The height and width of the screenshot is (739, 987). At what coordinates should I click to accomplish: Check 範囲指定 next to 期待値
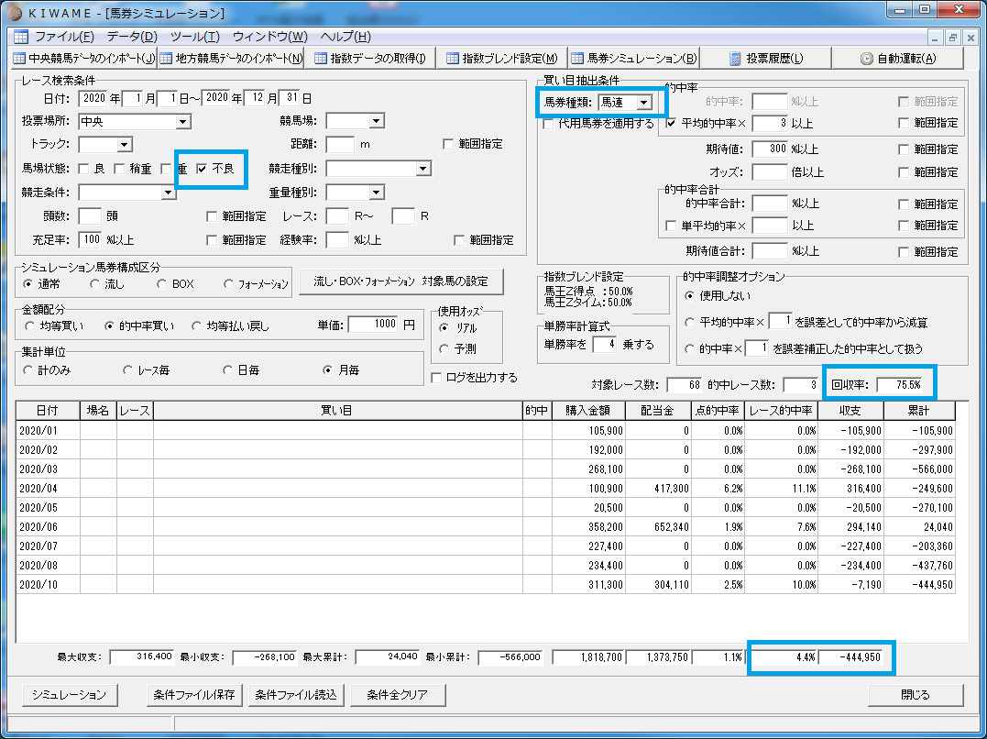904,150
